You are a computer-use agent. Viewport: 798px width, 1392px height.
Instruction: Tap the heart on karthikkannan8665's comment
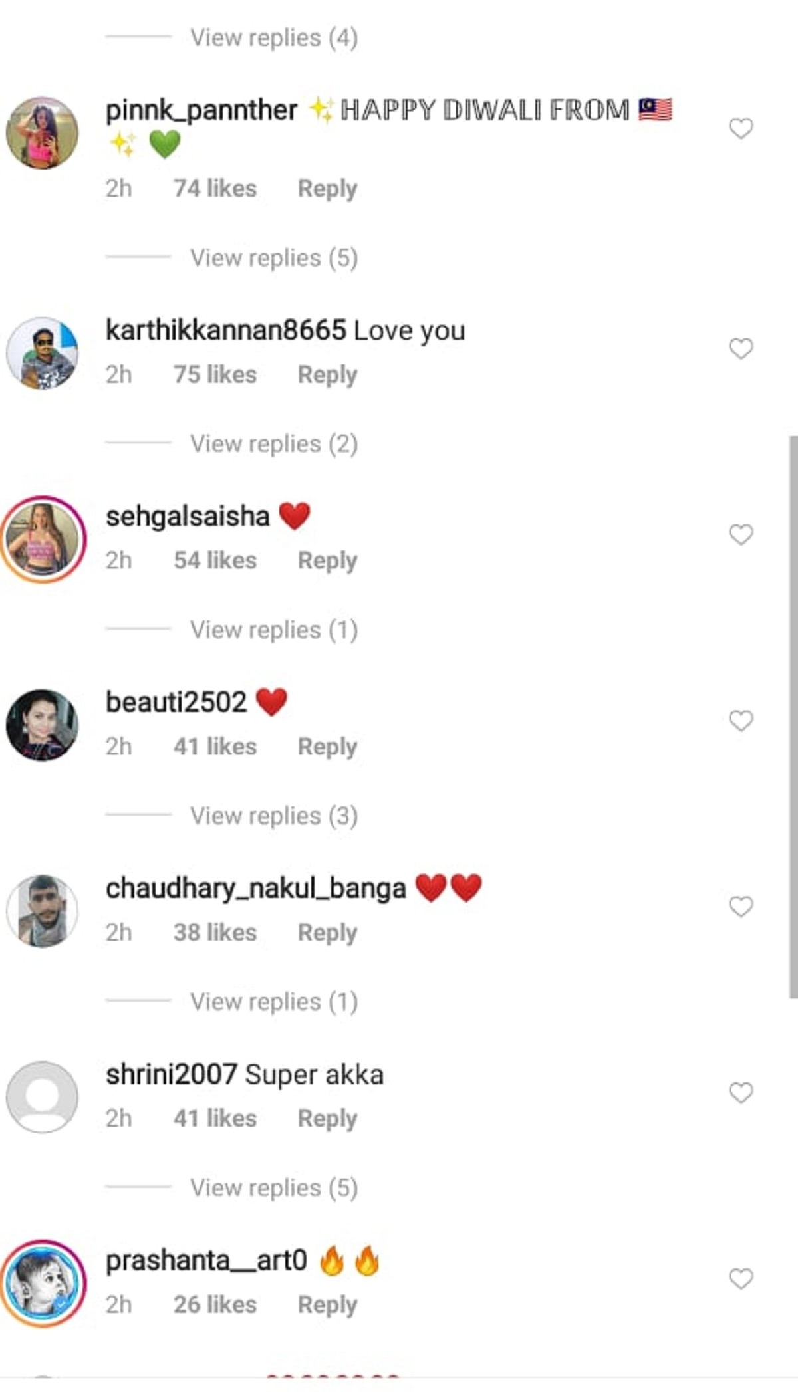pos(741,348)
